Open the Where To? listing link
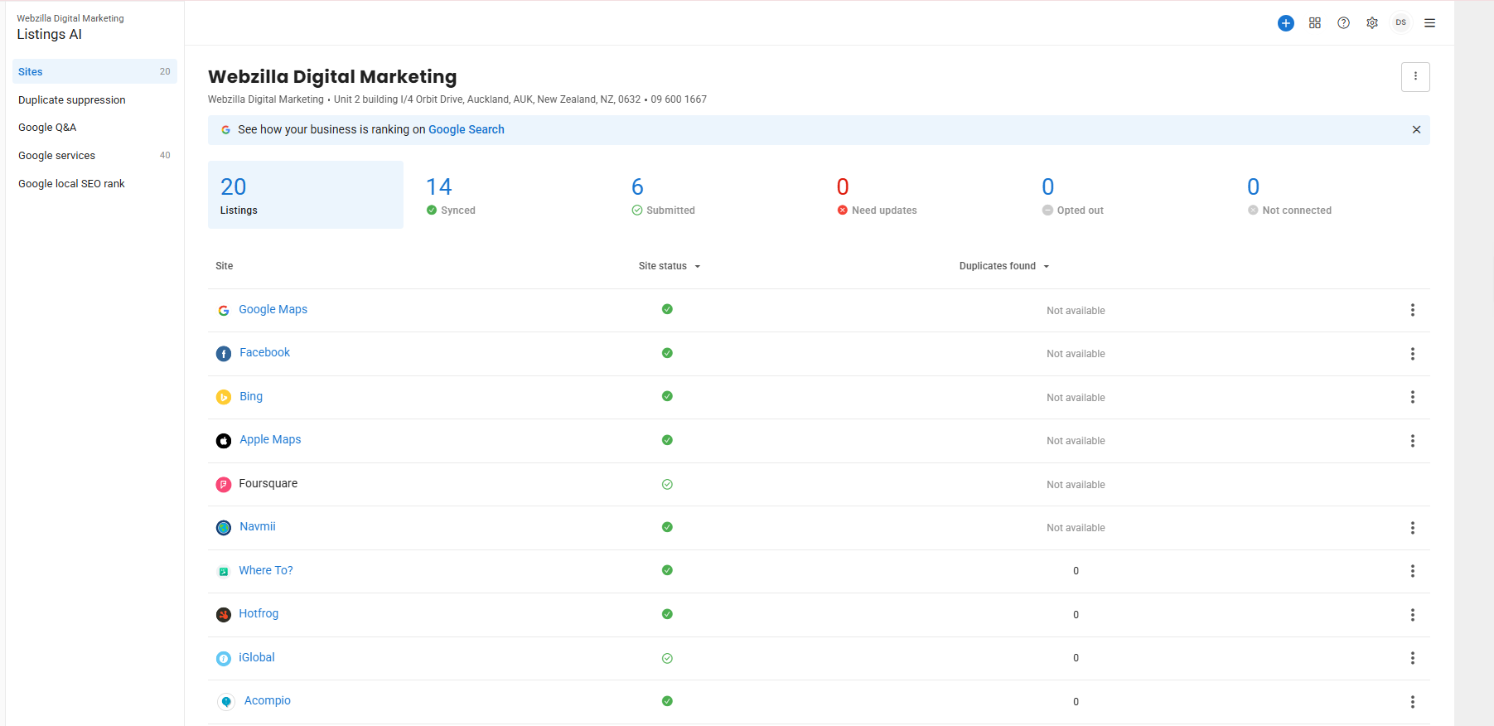This screenshot has height=726, width=1494. tap(266, 570)
